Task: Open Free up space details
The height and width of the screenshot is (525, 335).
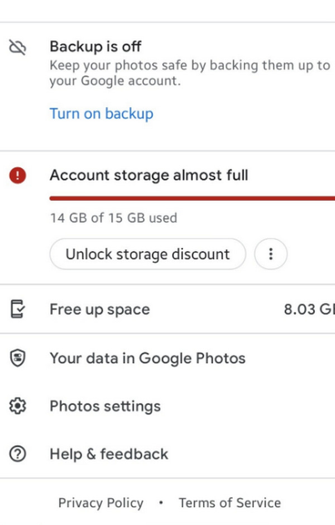Action: pos(99,309)
